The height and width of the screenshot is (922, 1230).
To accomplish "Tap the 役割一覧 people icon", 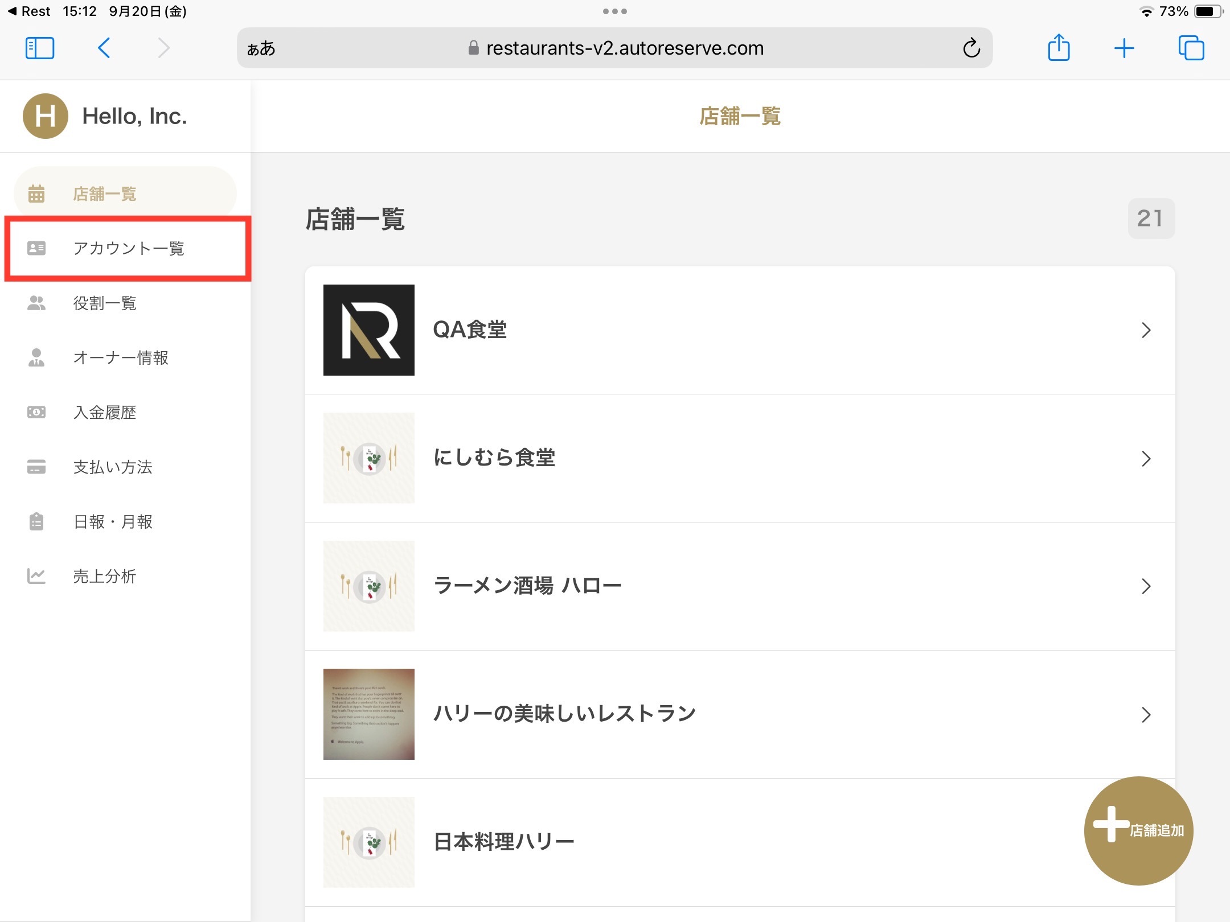I will coord(36,303).
